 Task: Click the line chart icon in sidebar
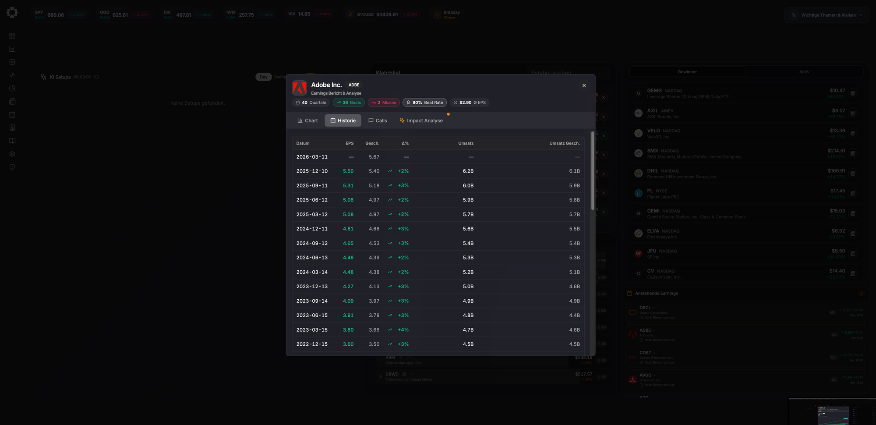12,49
